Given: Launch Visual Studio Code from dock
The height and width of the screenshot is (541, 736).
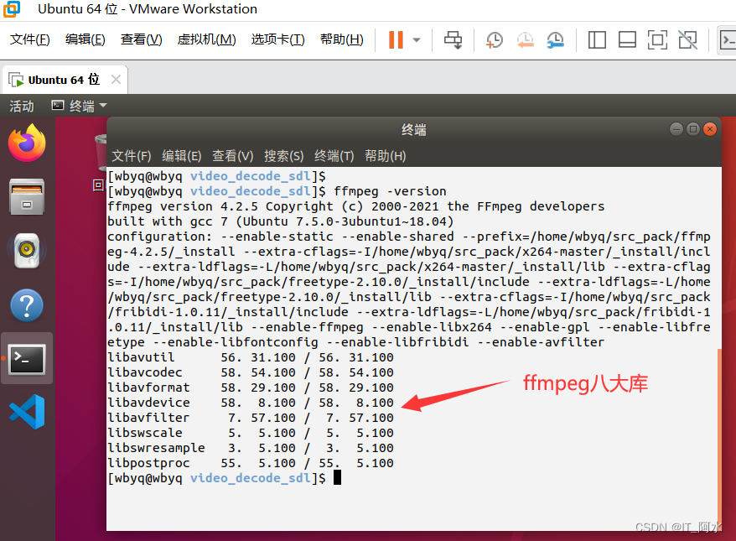Looking at the screenshot, I should tap(28, 412).
